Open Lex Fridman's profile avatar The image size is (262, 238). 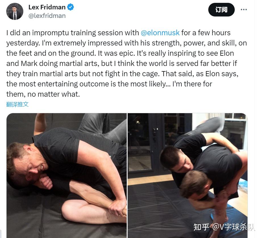click(x=15, y=11)
